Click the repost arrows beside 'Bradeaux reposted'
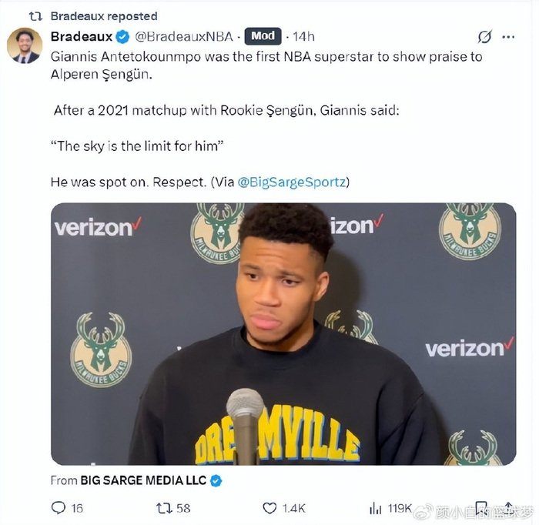The width and height of the screenshot is (539, 525). pos(35,15)
